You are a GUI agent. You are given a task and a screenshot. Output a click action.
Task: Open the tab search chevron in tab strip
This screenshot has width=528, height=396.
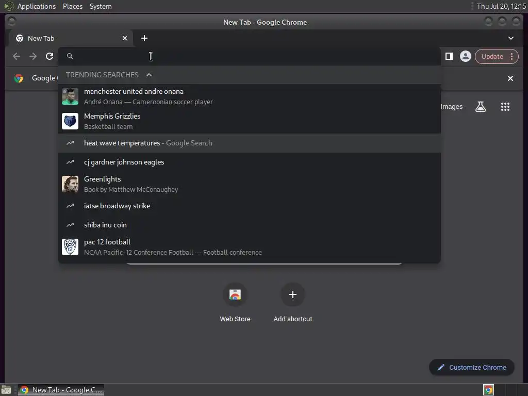[511, 38]
